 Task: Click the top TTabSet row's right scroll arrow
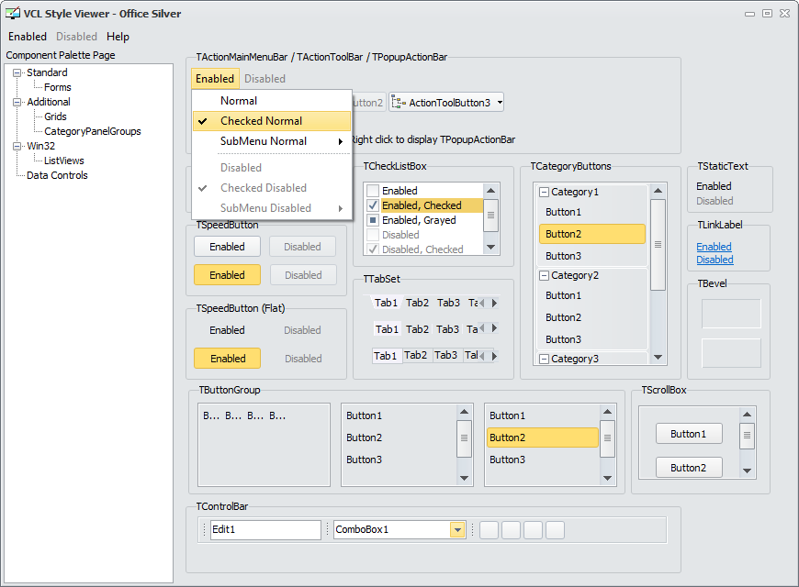(x=494, y=303)
